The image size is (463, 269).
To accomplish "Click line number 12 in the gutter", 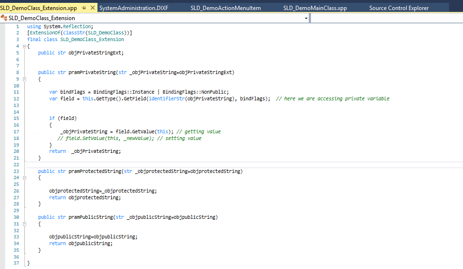I will 16,98.
